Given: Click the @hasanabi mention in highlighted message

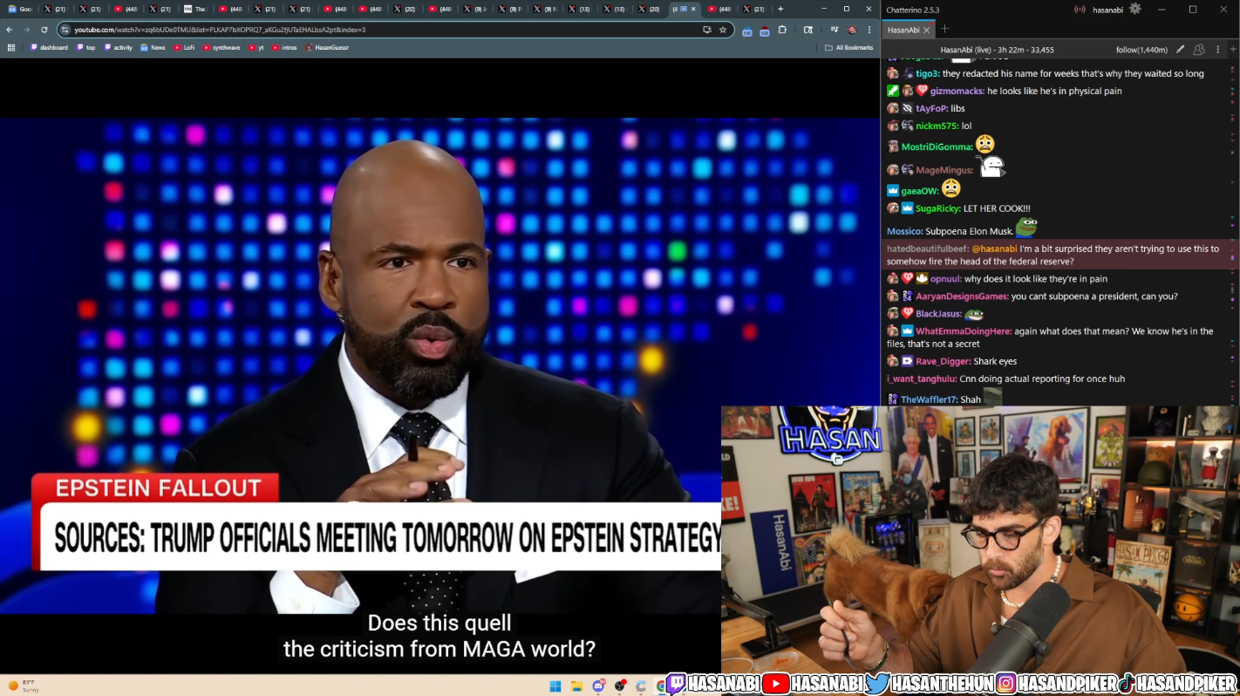Looking at the screenshot, I should click(994, 249).
